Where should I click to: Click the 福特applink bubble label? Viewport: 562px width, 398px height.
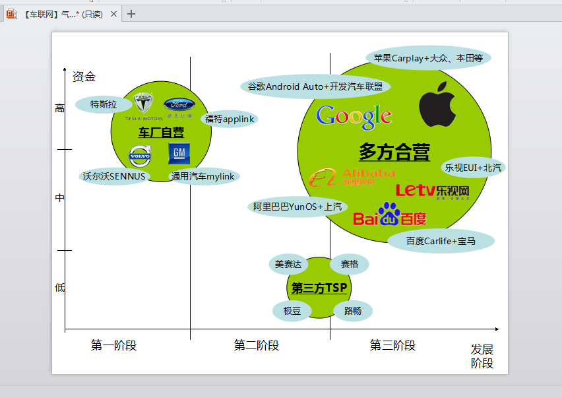click(230, 119)
